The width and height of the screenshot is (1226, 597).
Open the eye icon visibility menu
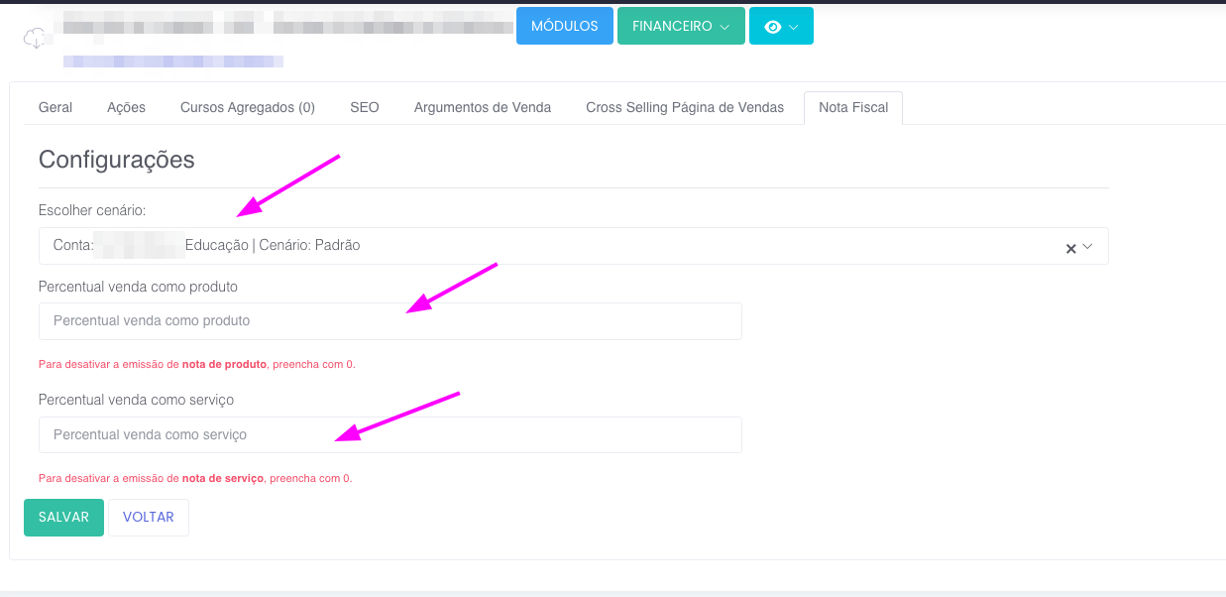pyautogui.click(x=781, y=27)
